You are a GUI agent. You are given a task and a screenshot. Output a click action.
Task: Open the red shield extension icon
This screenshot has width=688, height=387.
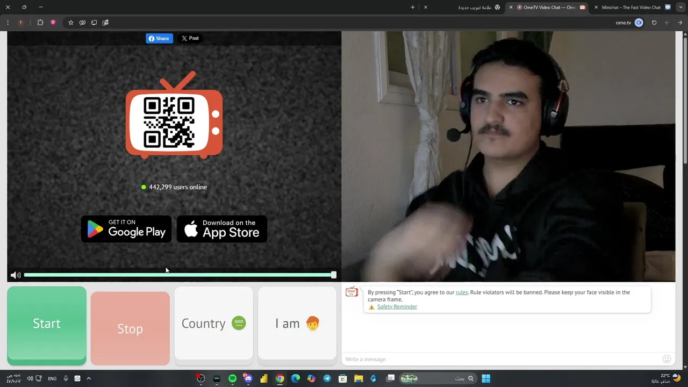point(53,23)
